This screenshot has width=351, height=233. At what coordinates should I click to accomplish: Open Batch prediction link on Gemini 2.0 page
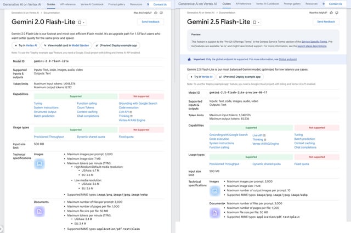pos(44,116)
